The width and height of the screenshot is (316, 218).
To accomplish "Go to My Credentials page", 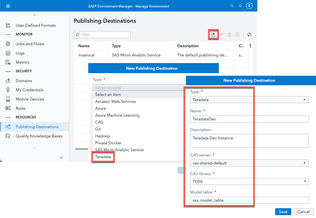I will [29, 90].
